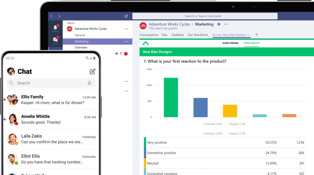Add a new tab with plus button
Viewport: 314px width, 175px height.
pos(256,35)
